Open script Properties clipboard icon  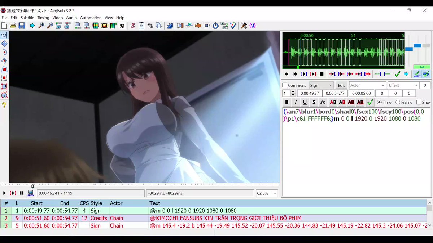(x=141, y=26)
